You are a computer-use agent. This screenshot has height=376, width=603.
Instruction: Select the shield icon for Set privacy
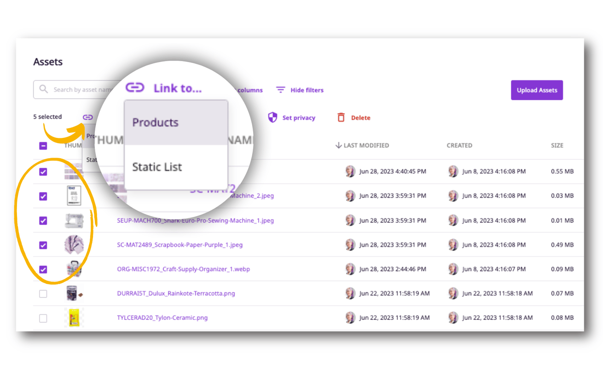[x=273, y=117]
